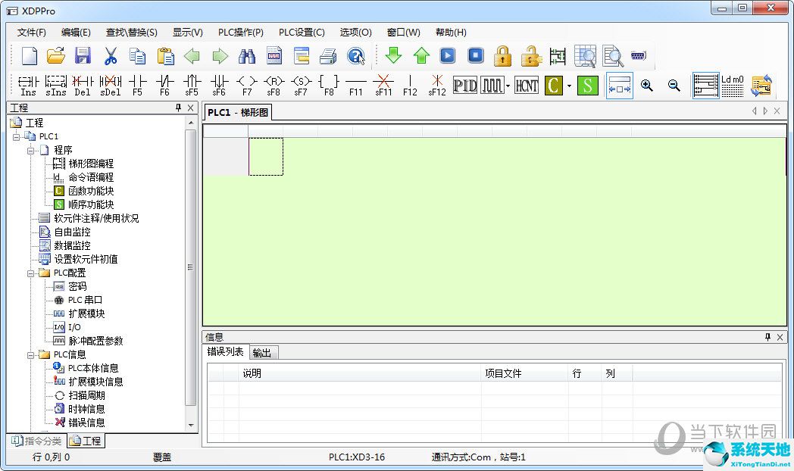Switch to the 指令分类 tab
The width and height of the screenshot is (794, 471).
click(x=36, y=441)
